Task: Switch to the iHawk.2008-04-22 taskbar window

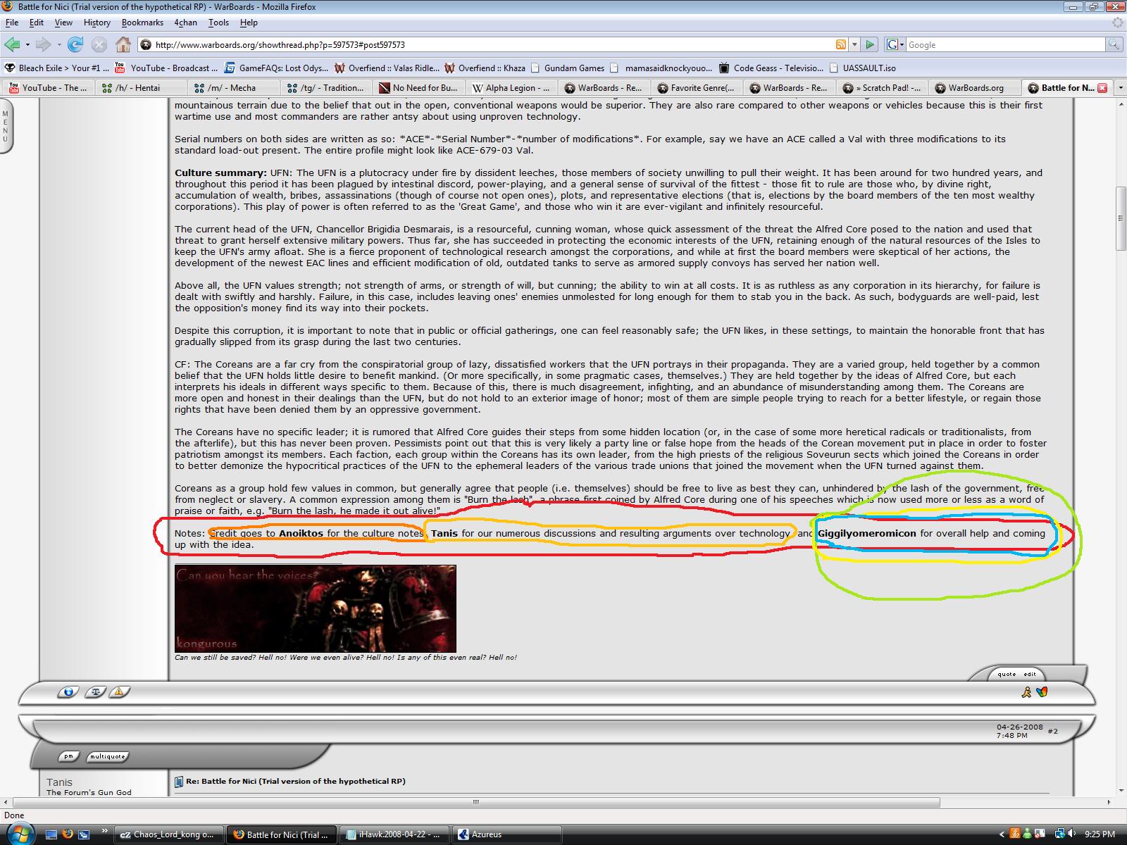Action: point(394,834)
